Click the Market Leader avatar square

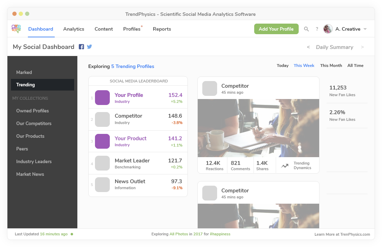102,163
